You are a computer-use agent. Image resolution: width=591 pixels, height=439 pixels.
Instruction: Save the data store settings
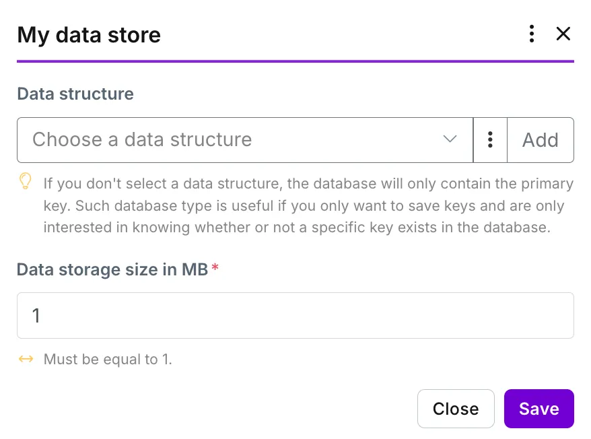[539, 409]
